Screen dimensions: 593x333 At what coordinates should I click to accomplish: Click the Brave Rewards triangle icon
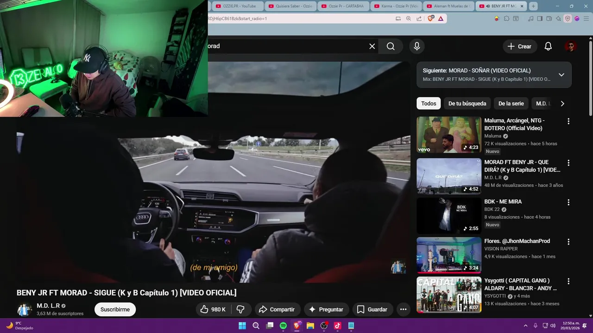pos(441,18)
